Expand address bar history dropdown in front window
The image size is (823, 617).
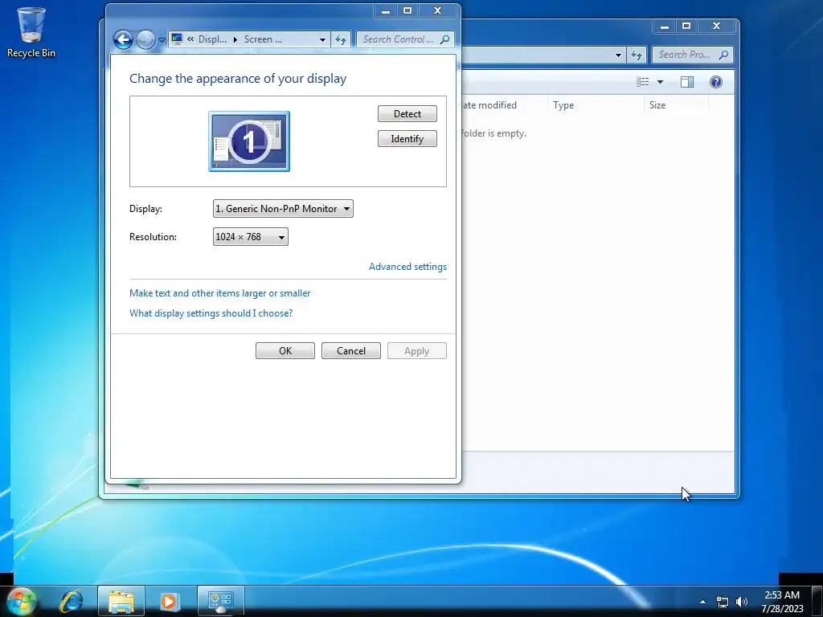[x=322, y=40]
